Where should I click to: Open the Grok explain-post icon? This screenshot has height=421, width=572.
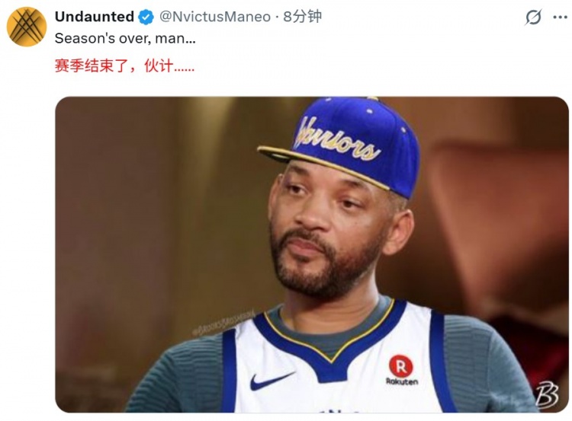tap(533, 17)
